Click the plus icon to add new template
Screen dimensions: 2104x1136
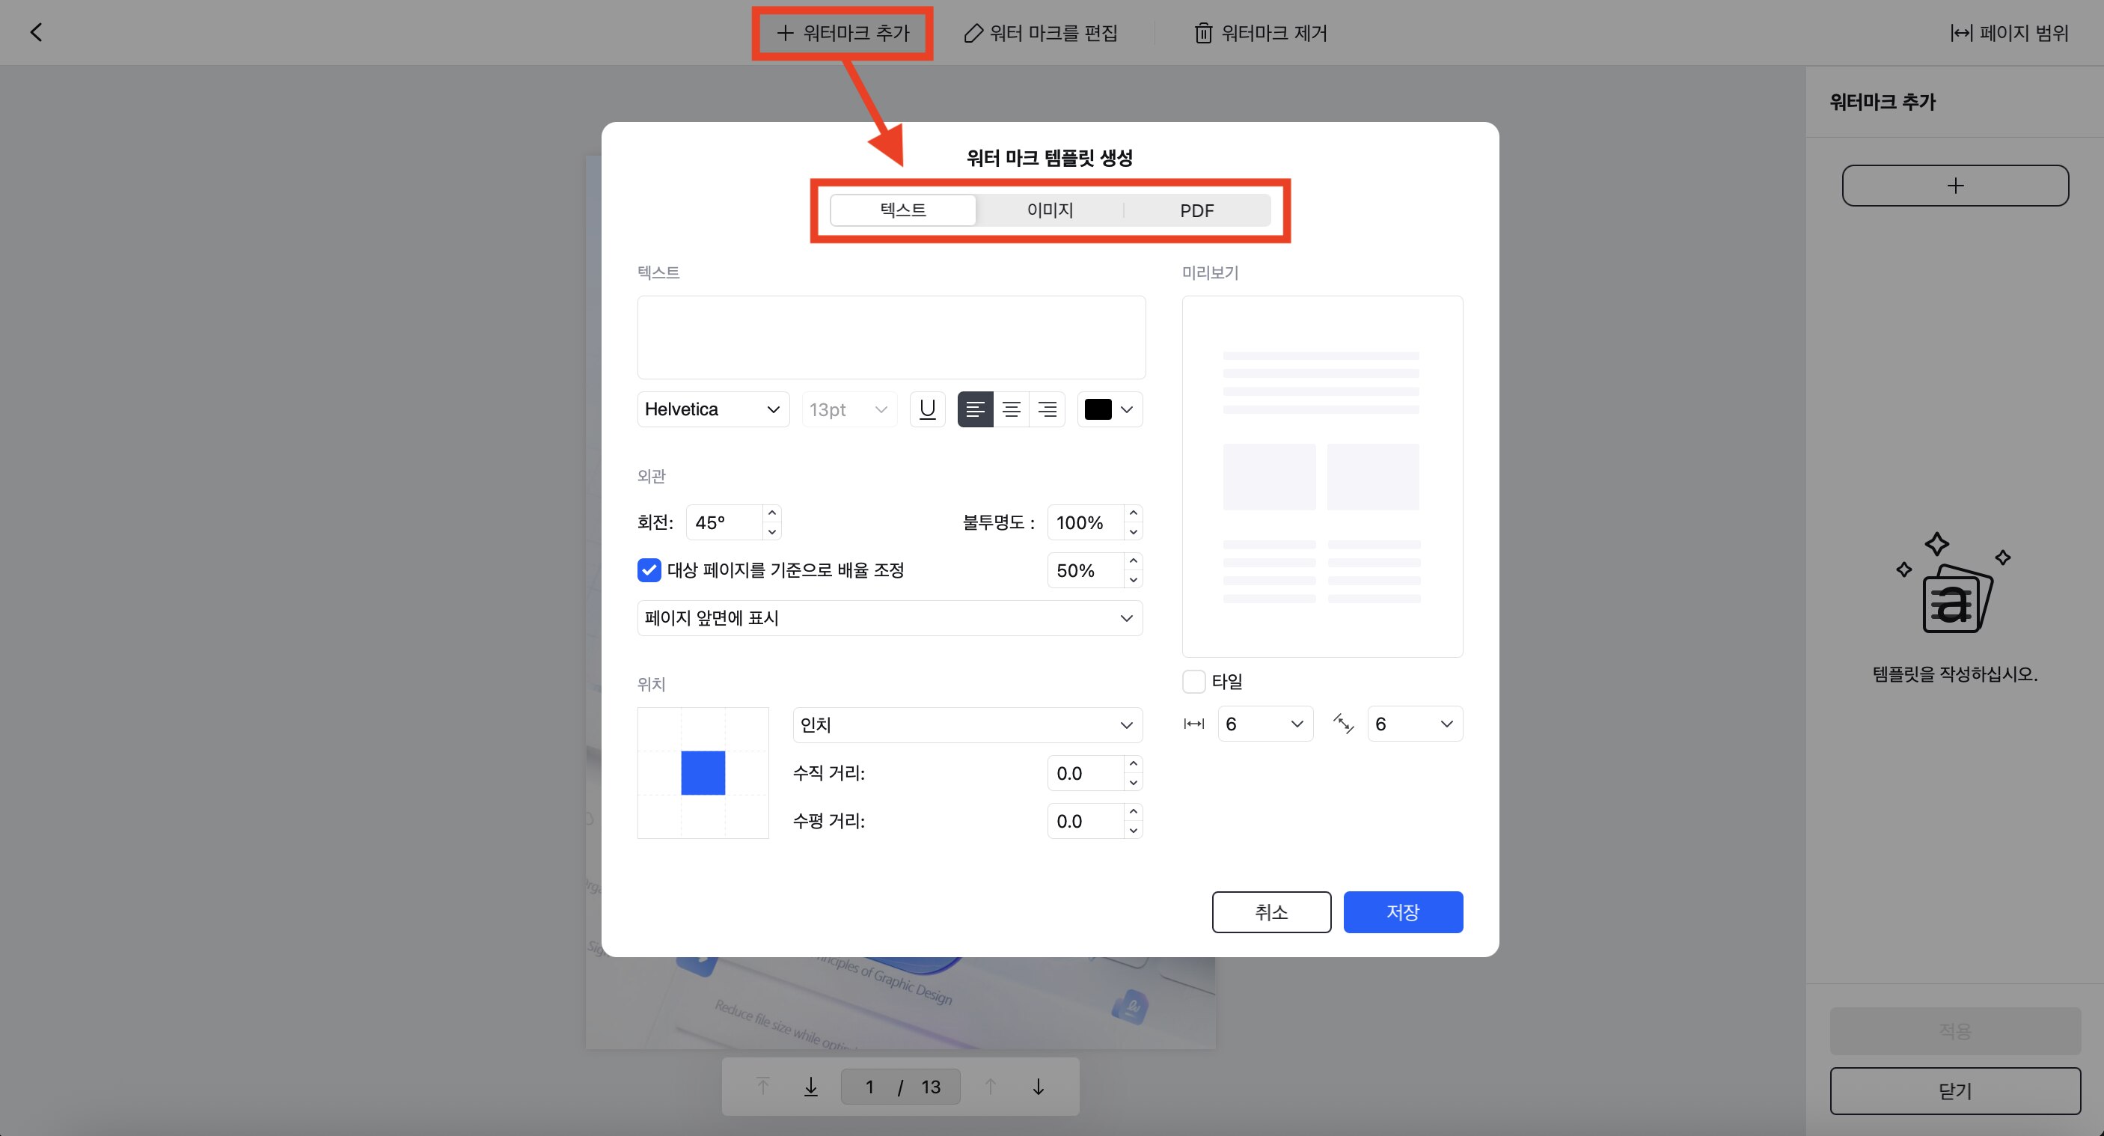1954,185
